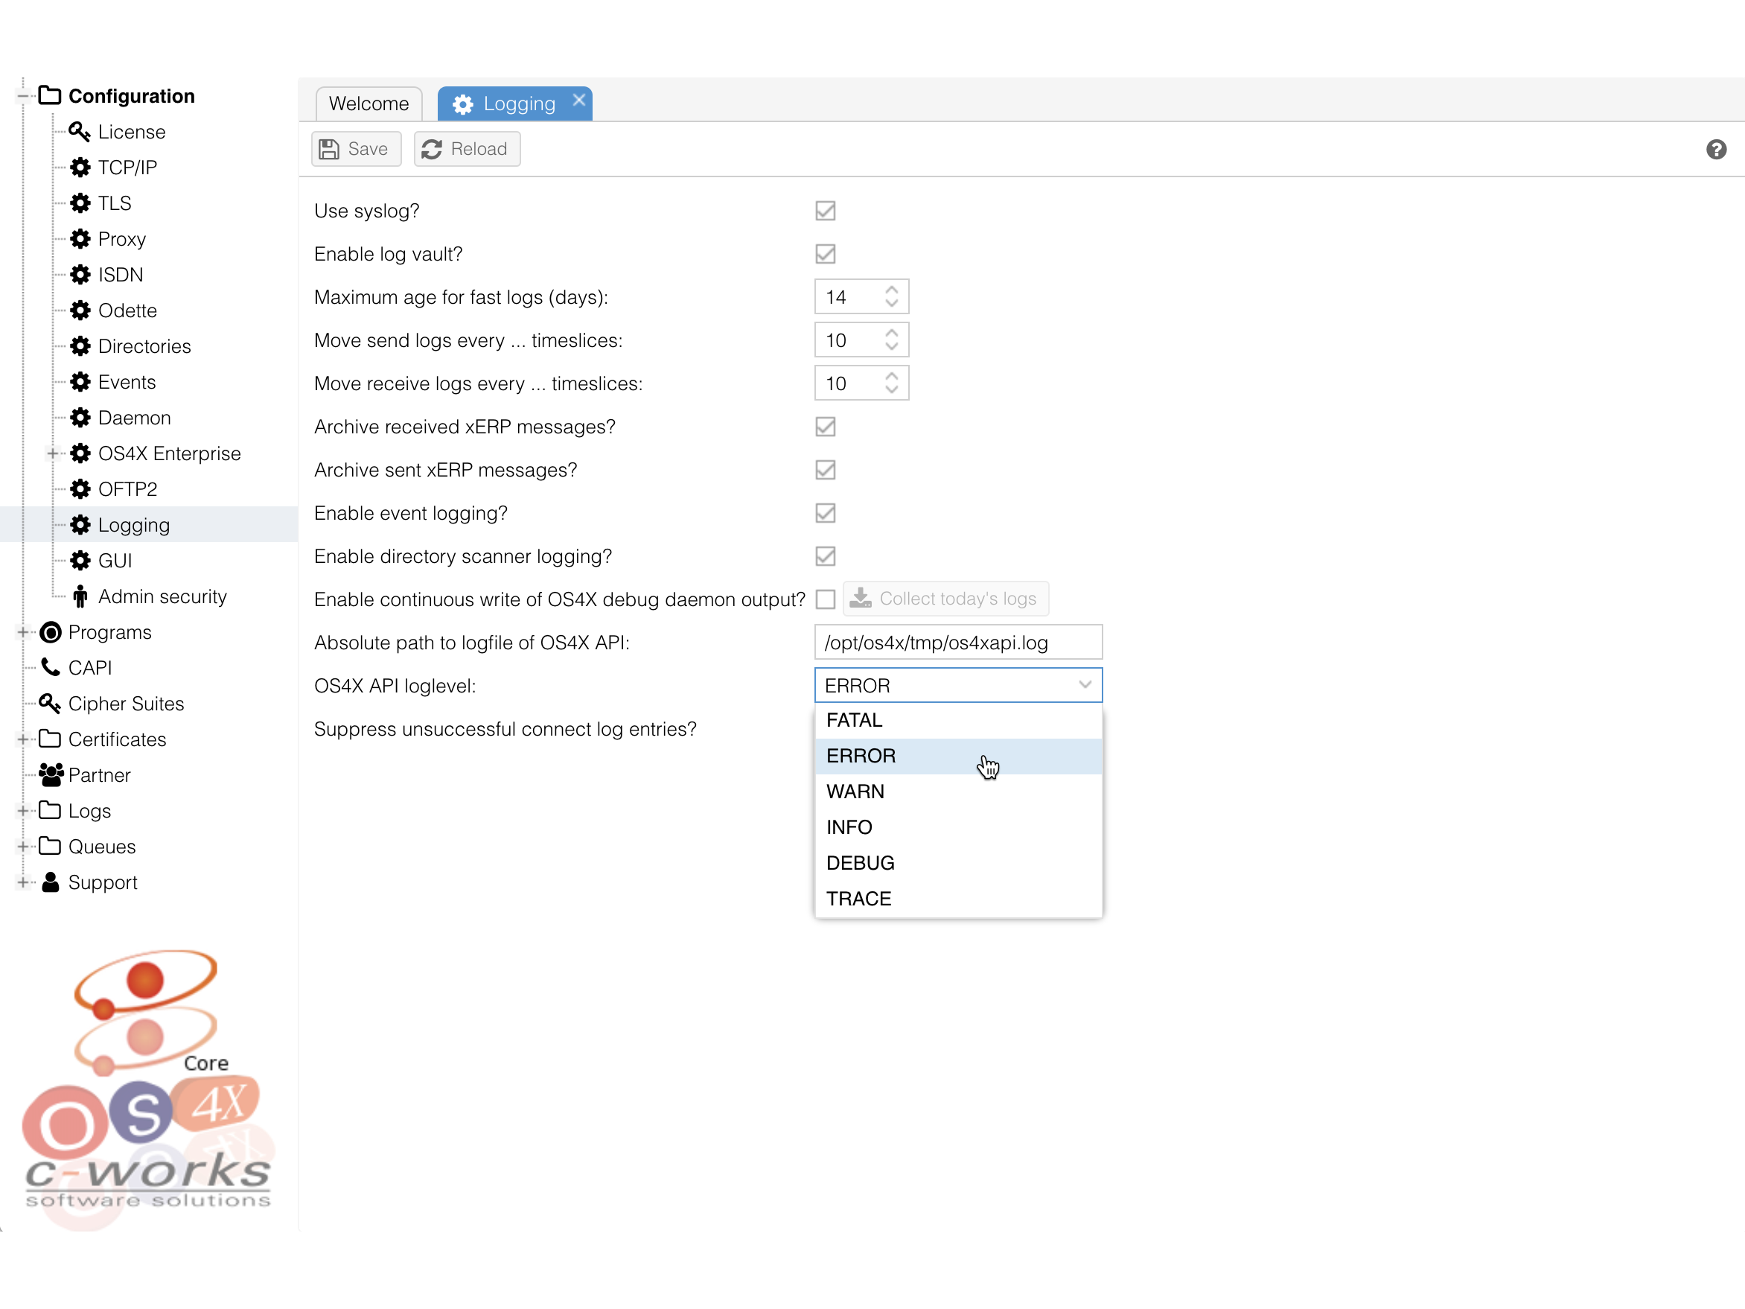The width and height of the screenshot is (1745, 1309).
Task: Select ERROR in the loglevel list
Action: pyautogui.click(x=957, y=756)
